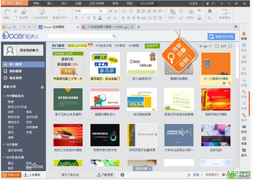Viewport: 253px width, 180px height.
Task: Toggle italic formatting
Action: [x=82, y=18]
